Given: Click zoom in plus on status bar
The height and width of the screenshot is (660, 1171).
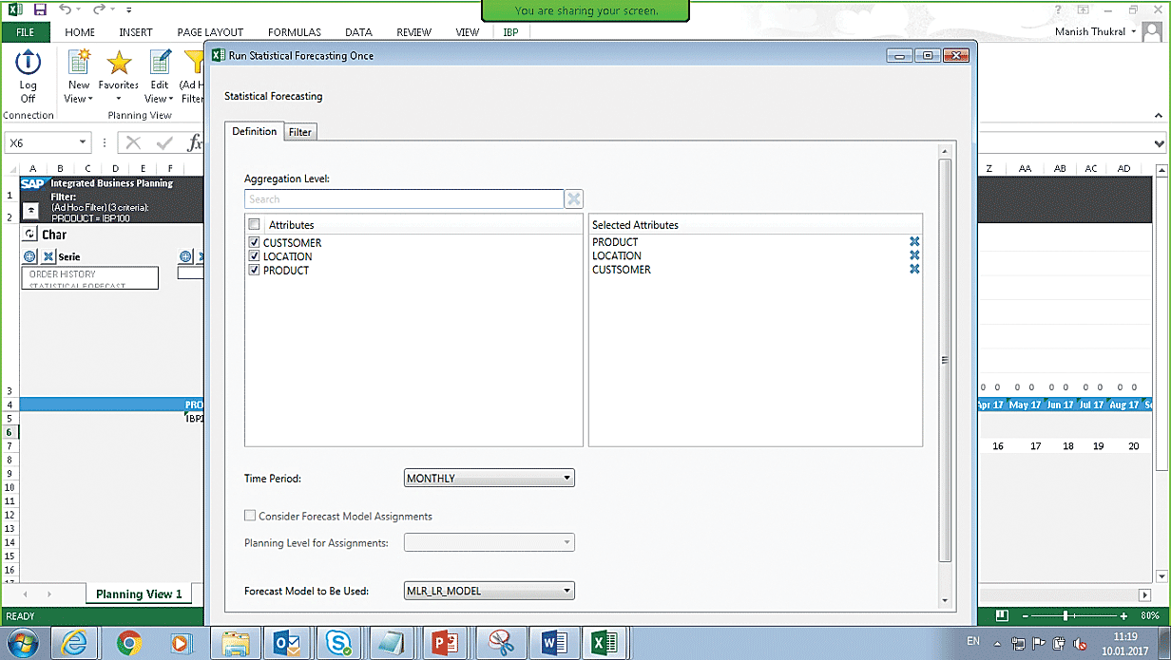Looking at the screenshot, I should pyautogui.click(x=1124, y=616).
